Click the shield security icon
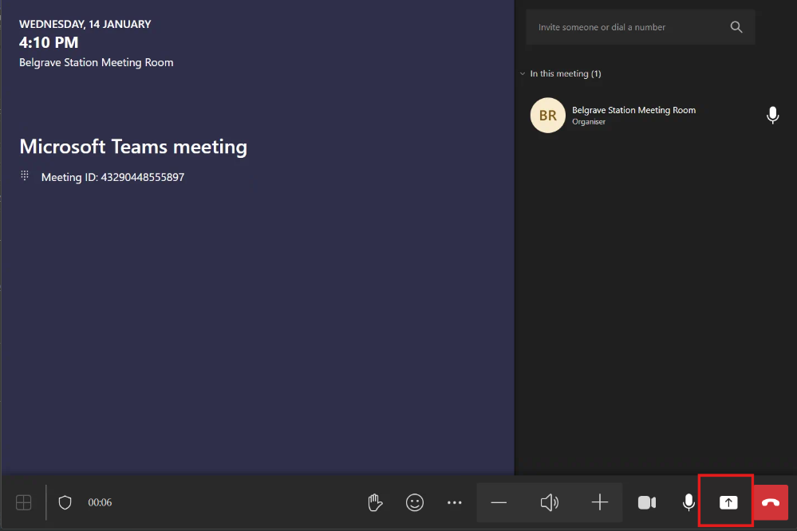Viewport: 797px width, 531px height. (65, 502)
